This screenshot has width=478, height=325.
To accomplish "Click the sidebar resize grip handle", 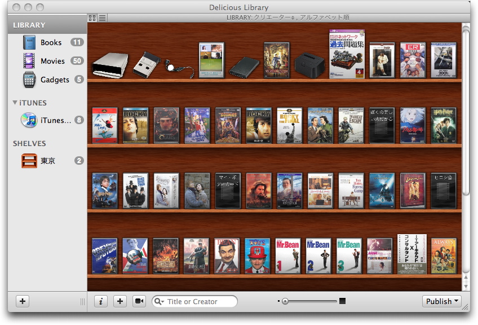I will point(82,301).
